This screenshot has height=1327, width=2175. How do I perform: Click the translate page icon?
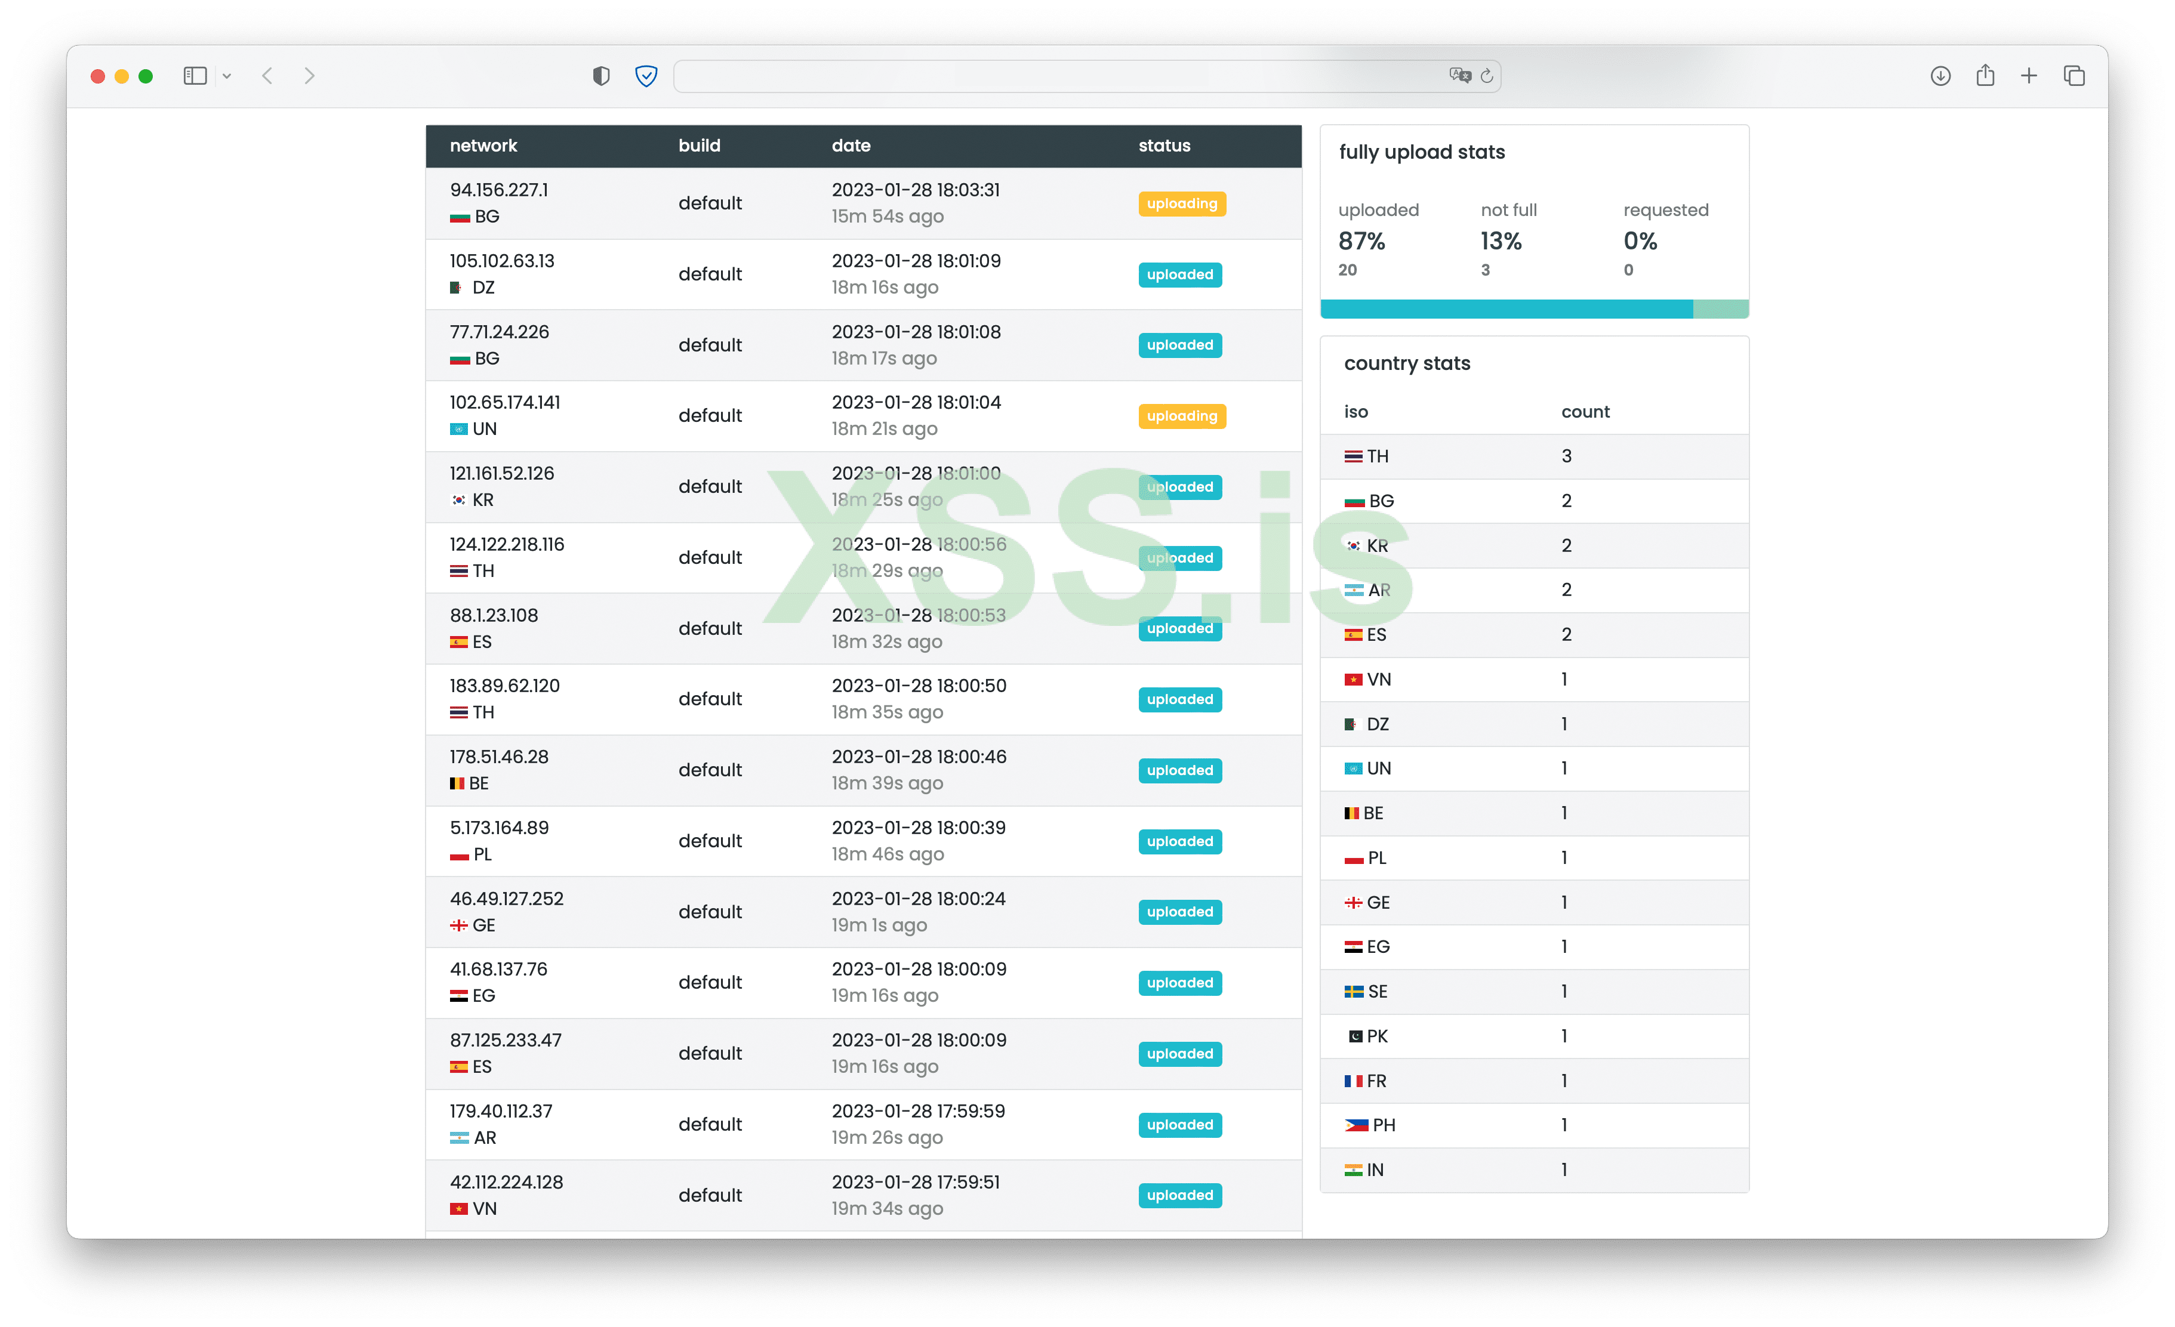point(1459,76)
